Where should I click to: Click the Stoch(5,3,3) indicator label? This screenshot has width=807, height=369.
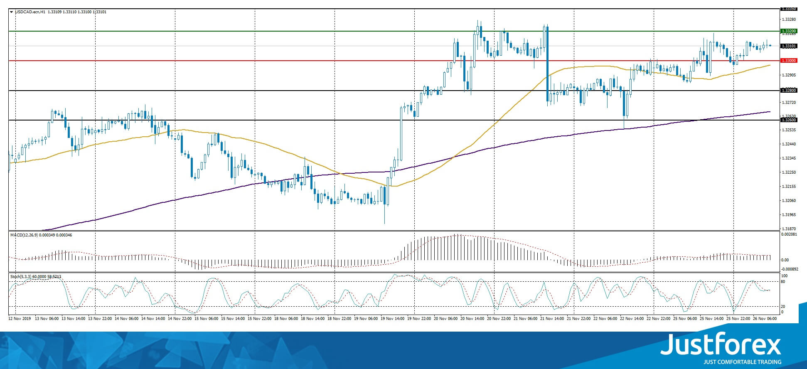21,276
